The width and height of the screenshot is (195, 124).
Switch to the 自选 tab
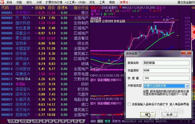pos(36,121)
